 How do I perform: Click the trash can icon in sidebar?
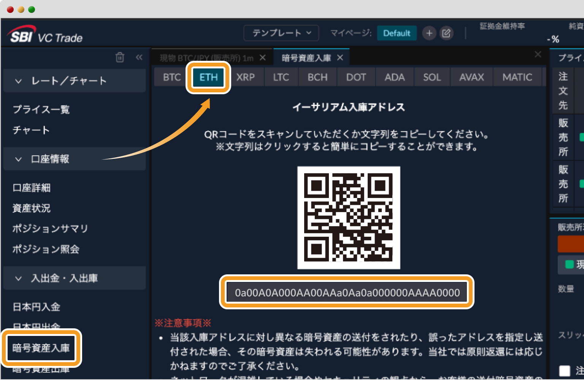(x=120, y=57)
